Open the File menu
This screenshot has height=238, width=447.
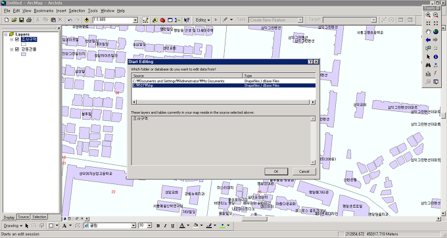7,11
